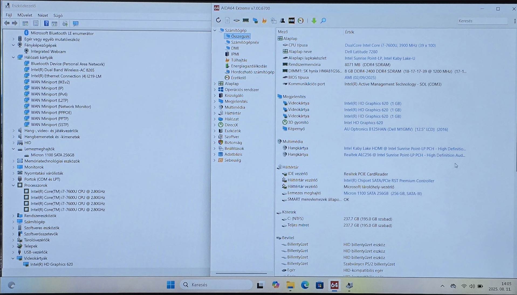517x295 pixels.
Task: Open Microsoft Store from the taskbar
Action: tap(320, 285)
